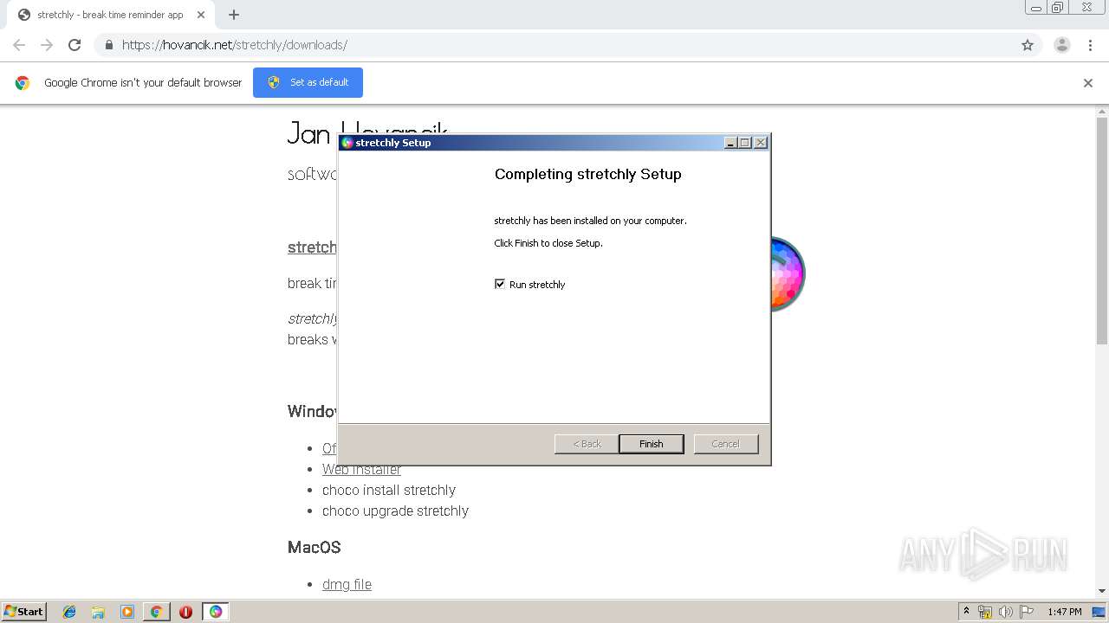Viewport: 1109px width, 623px height.
Task: Open the Web installer link
Action: point(361,469)
